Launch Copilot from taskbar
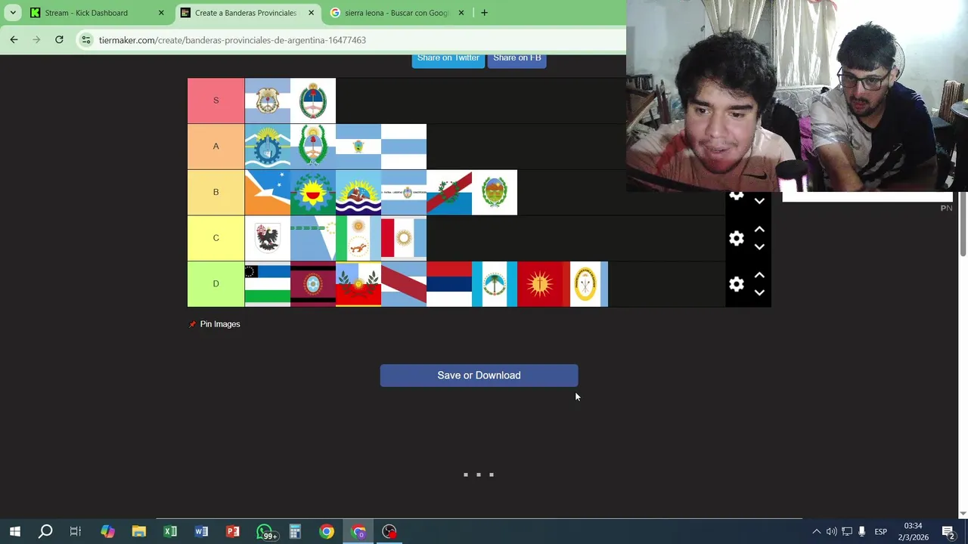 click(x=107, y=531)
